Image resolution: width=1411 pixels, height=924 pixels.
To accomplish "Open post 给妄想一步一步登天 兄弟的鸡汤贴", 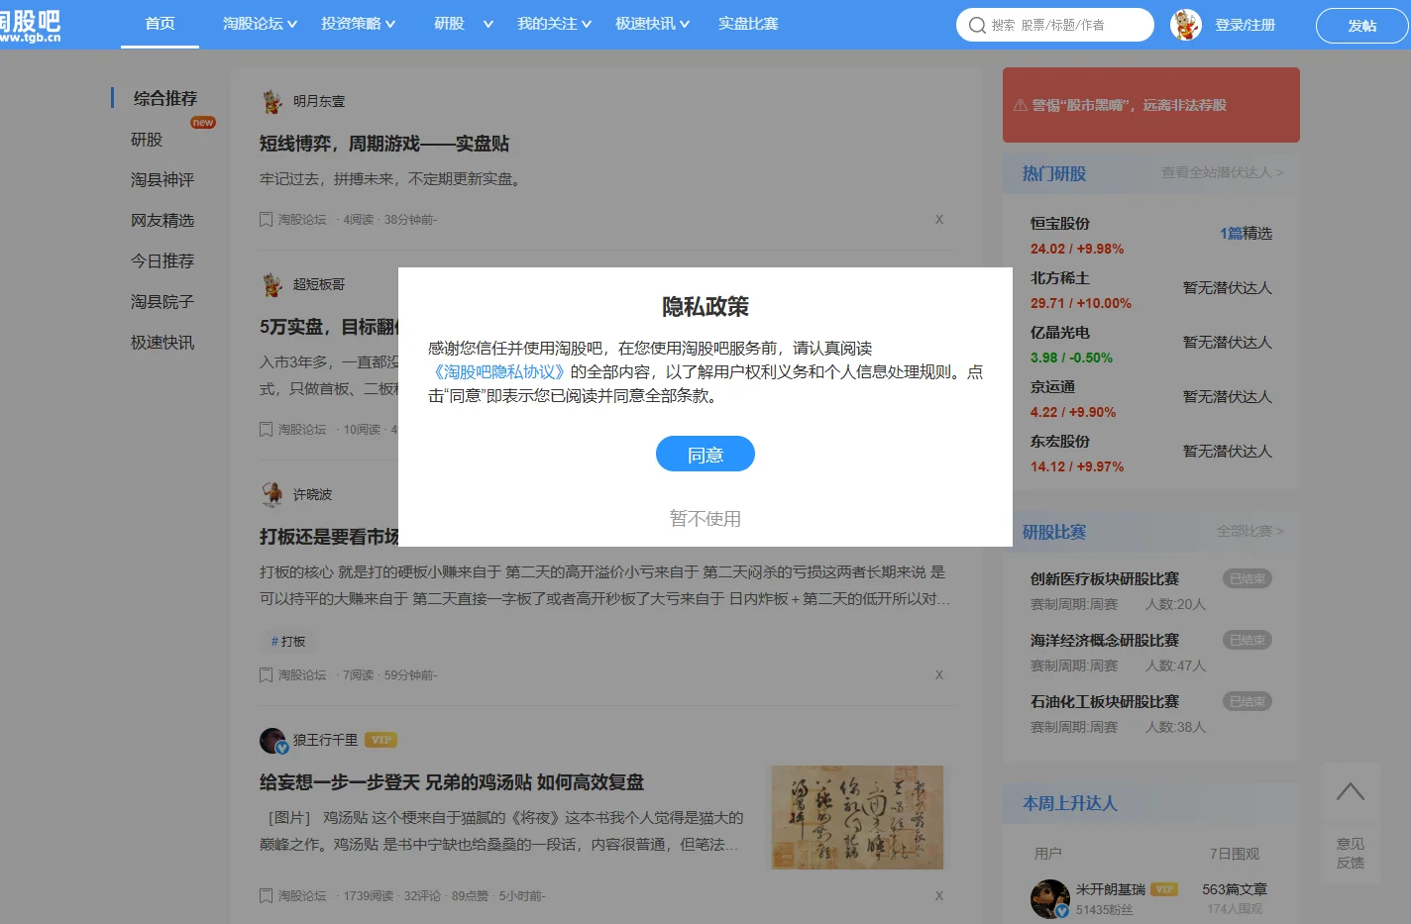I will 452,782.
